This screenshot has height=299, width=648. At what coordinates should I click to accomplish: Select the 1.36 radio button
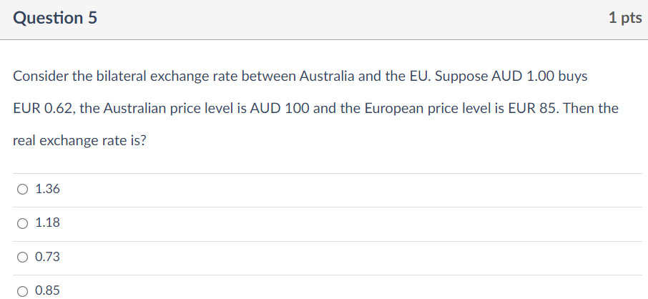[x=23, y=190]
